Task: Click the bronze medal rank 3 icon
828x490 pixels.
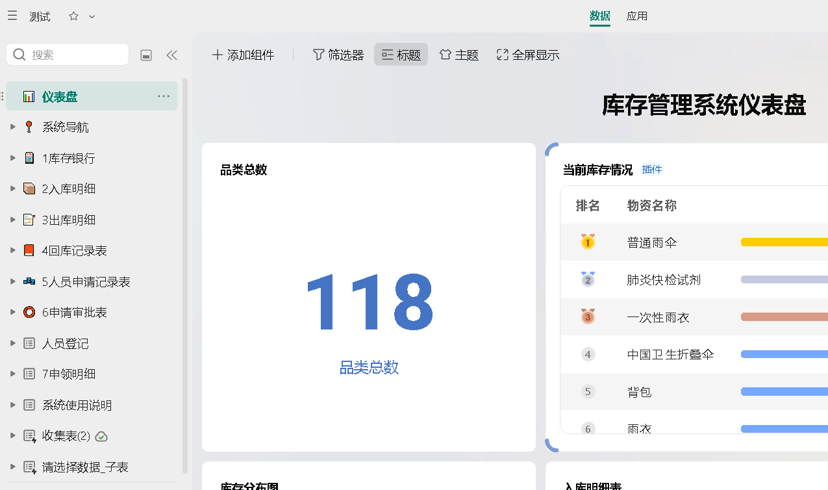Action: point(588,316)
